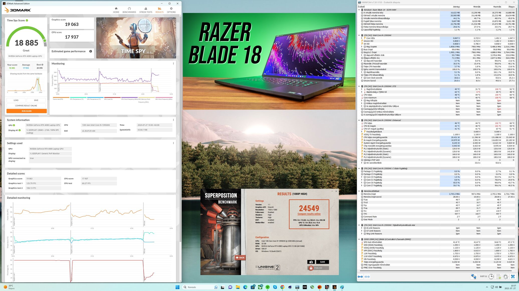Image resolution: width=519 pixels, height=291 pixels.
Task: Expand the Mag órajelek row
Action: [362, 47]
